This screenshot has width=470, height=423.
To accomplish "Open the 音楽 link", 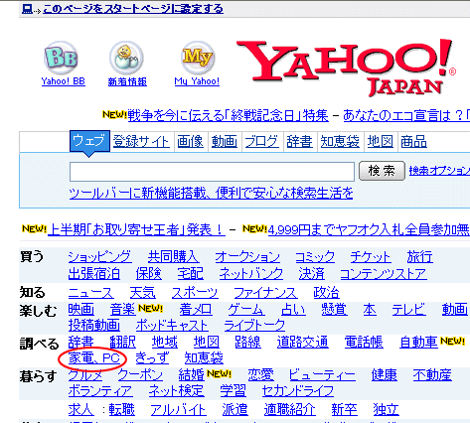I will point(122,310).
